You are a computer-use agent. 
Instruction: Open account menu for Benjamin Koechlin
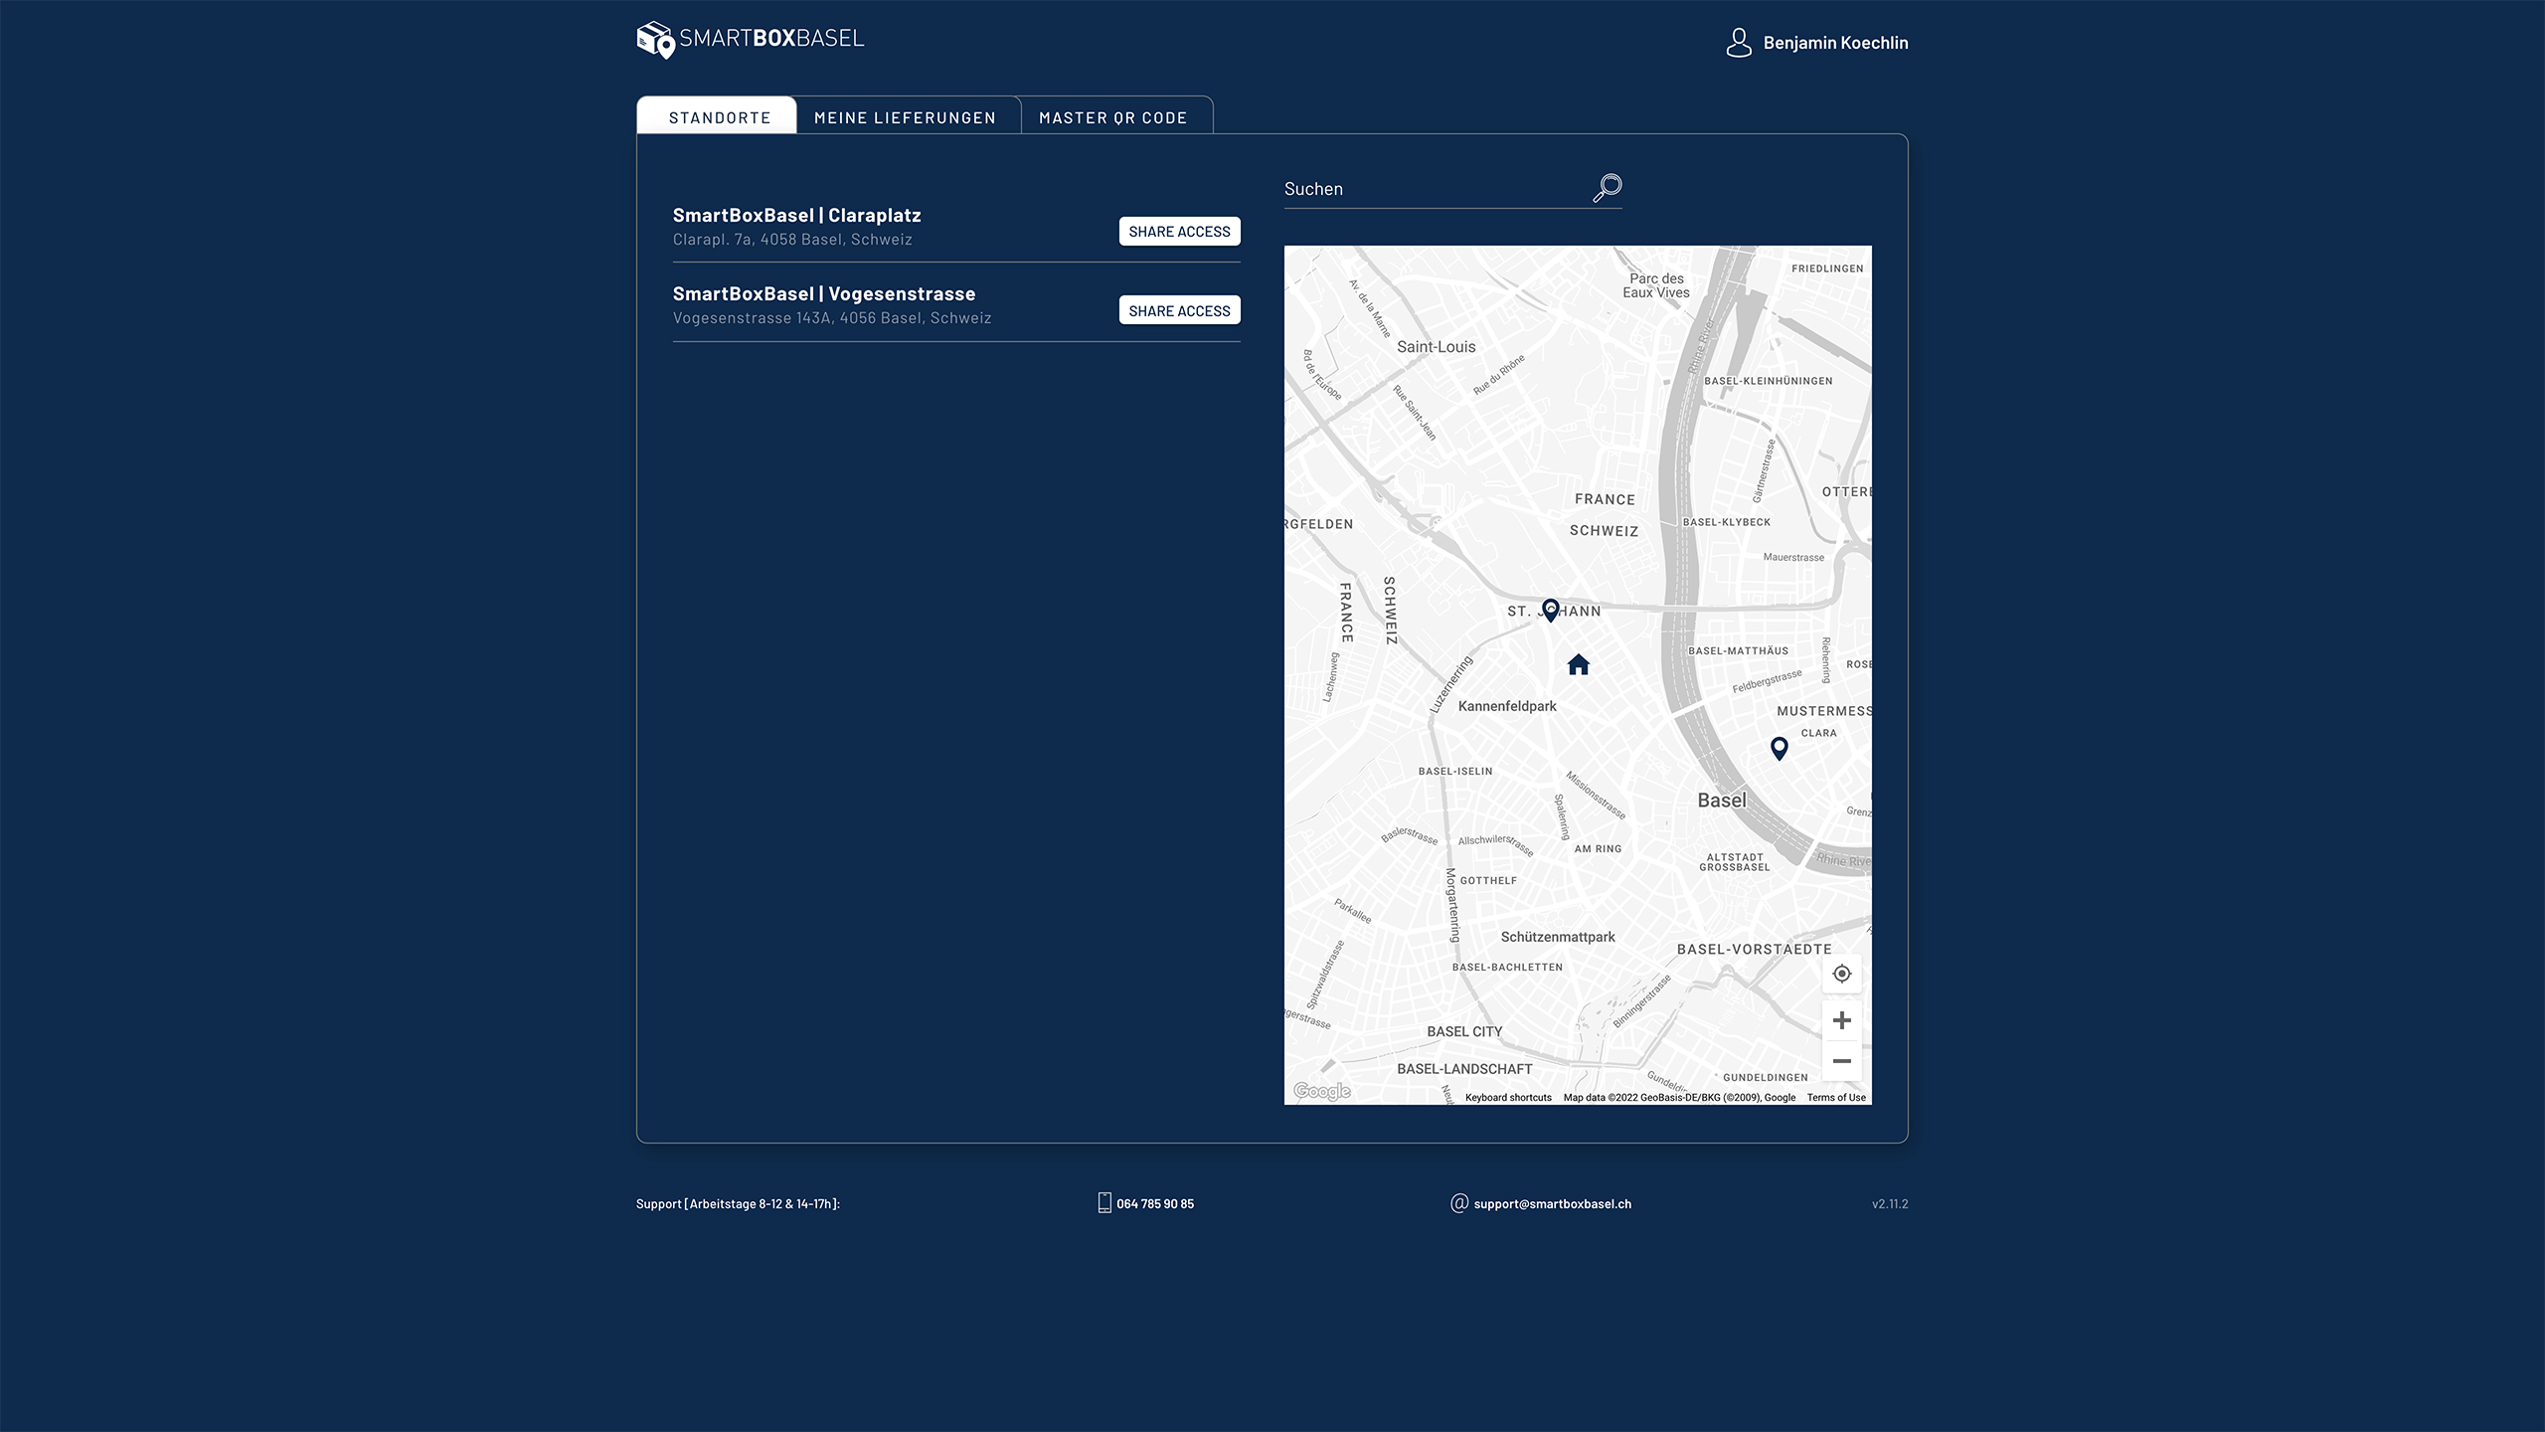[1835, 43]
